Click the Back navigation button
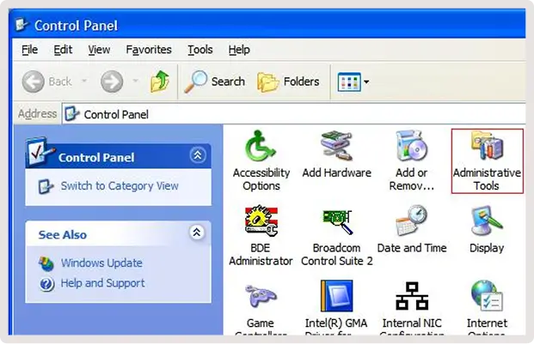534x344 pixels. click(x=47, y=81)
